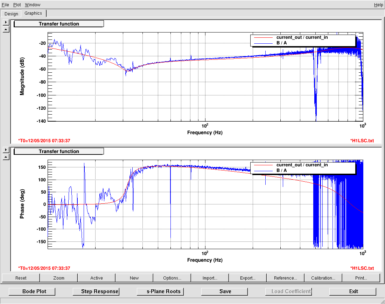This screenshot has width=385, height=304.
Task: Click right-arrow button beside magnitude plot
Action: pos(6,22)
